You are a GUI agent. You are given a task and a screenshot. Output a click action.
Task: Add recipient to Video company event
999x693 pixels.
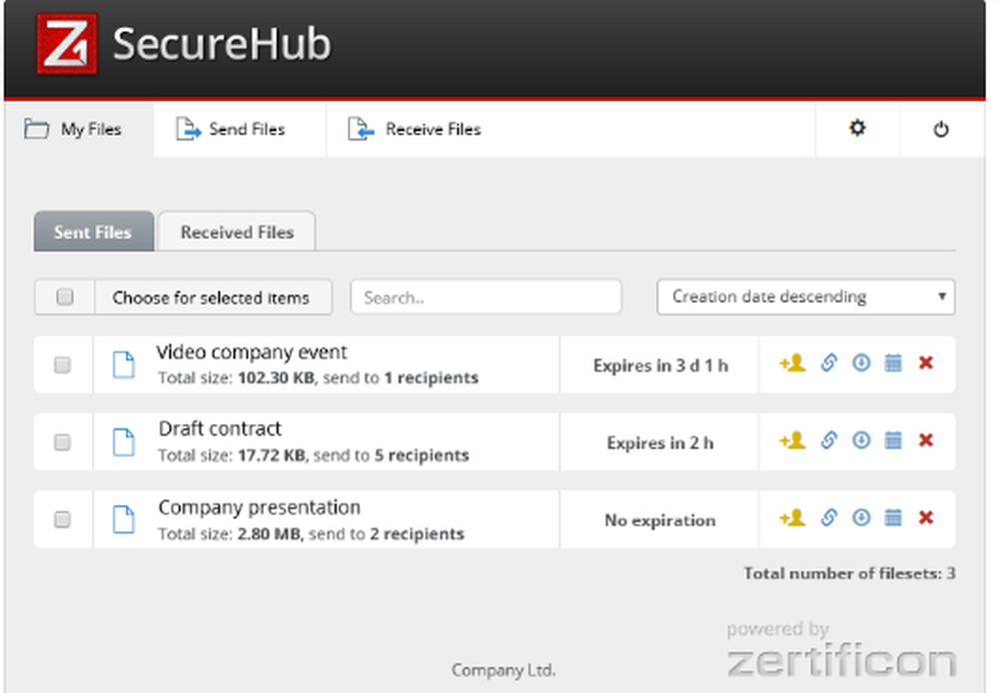pyautogui.click(x=792, y=363)
